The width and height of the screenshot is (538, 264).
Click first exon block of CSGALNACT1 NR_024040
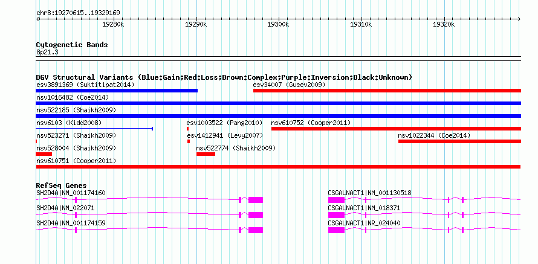tap(336, 230)
